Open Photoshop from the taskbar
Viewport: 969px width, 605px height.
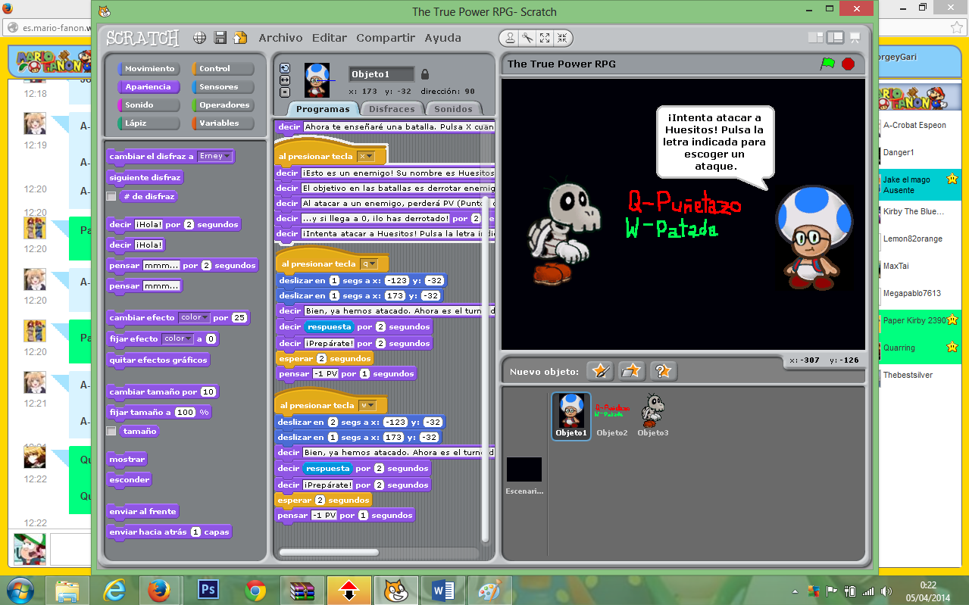click(x=208, y=590)
